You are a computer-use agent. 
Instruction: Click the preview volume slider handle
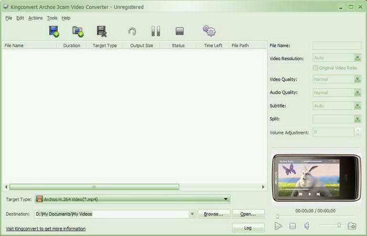pos(339,226)
